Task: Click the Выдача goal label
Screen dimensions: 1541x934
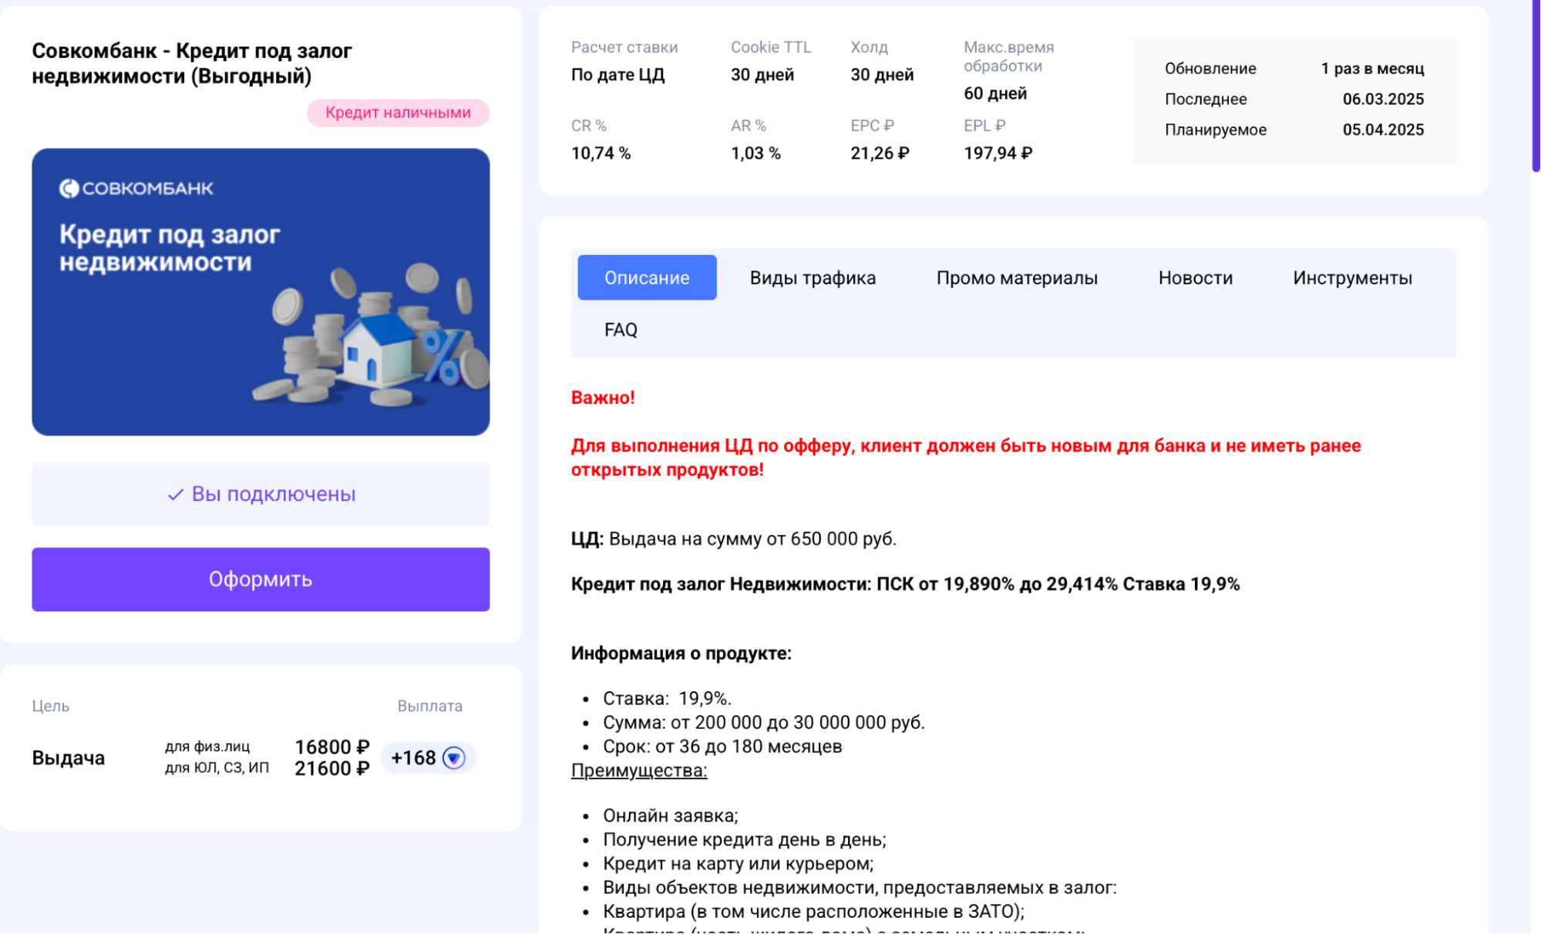Action: point(68,758)
